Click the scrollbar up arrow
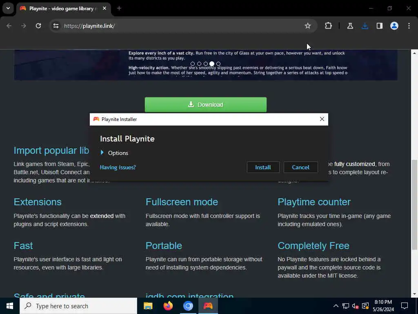The height and width of the screenshot is (314, 418). pos(414,54)
